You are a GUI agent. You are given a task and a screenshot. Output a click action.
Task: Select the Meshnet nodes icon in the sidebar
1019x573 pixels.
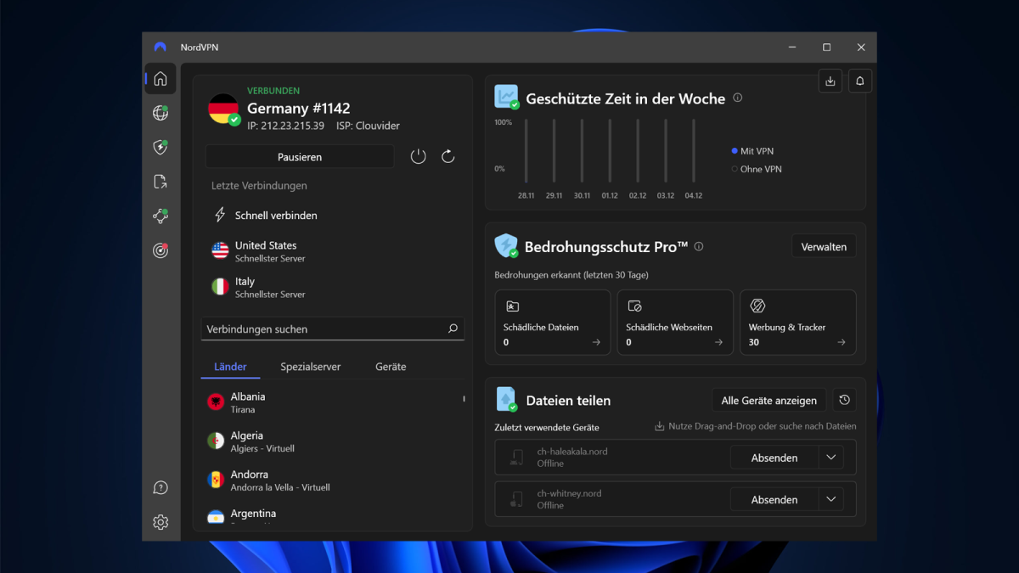click(160, 216)
